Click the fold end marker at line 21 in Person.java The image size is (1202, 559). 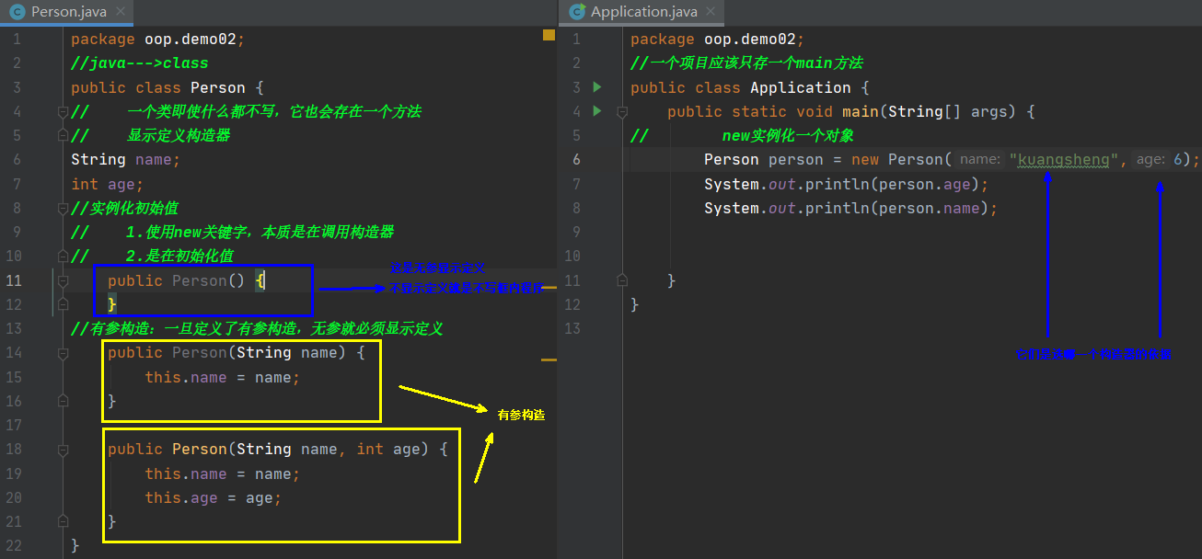[x=63, y=522]
